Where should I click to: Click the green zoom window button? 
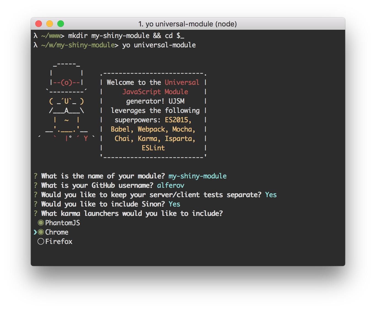point(61,24)
